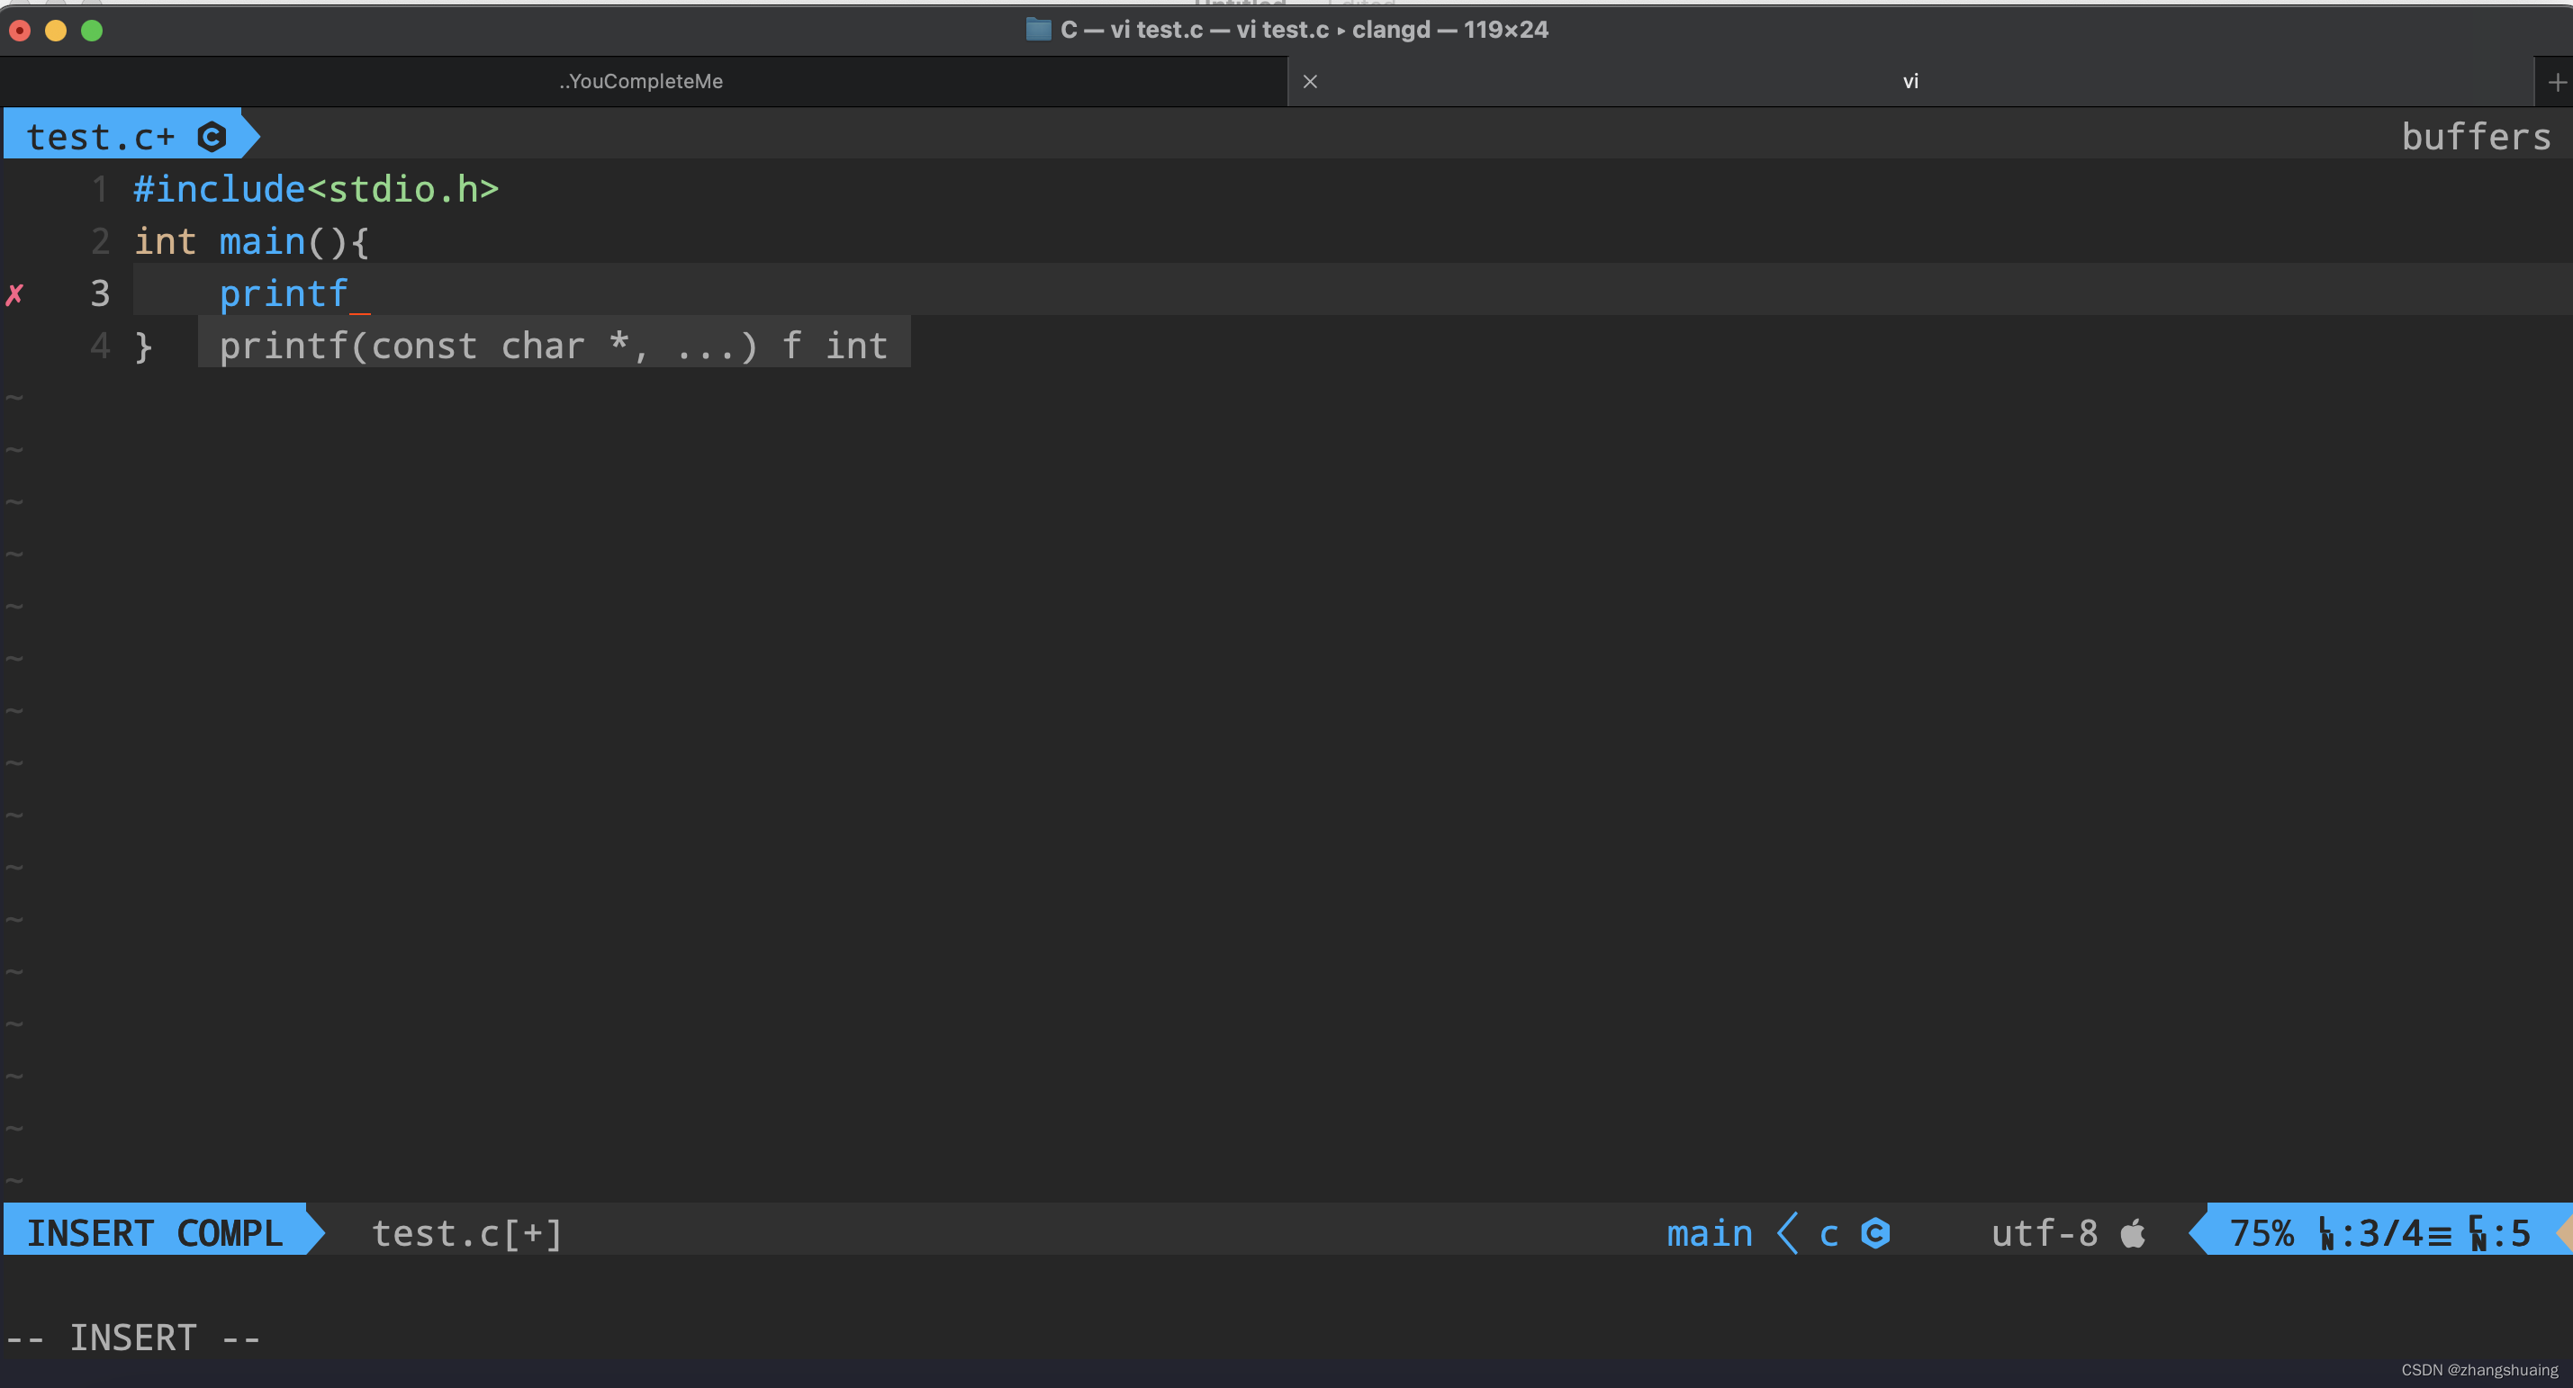Click the main function indicator in the status line

point(1708,1233)
